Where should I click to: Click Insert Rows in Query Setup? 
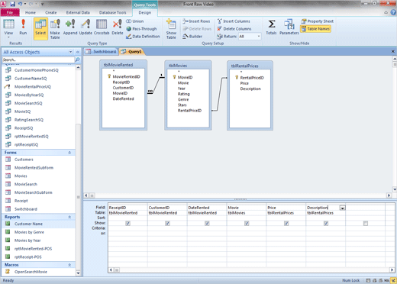coord(196,21)
